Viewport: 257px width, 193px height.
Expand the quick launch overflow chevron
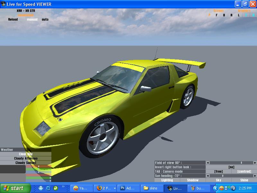coord(63,187)
